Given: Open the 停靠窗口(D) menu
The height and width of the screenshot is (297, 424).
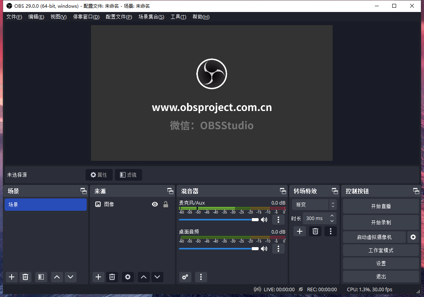Looking at the screenshot, I should (x=86, y=17).
